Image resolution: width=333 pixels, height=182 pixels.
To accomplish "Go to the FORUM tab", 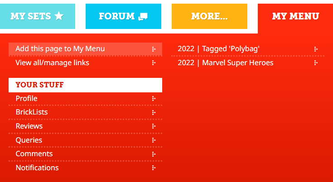I will (117, 16).
